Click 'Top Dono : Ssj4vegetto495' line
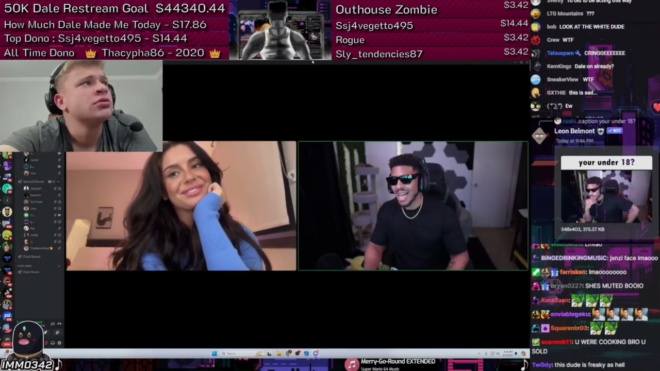 pos(95,39)
